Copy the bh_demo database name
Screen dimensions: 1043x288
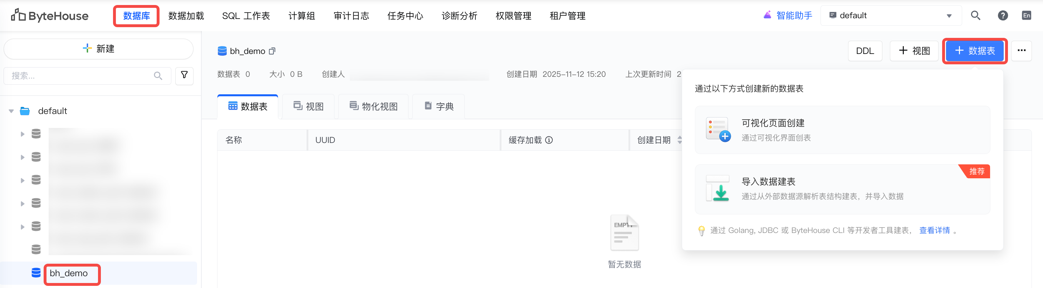point(272,51)
